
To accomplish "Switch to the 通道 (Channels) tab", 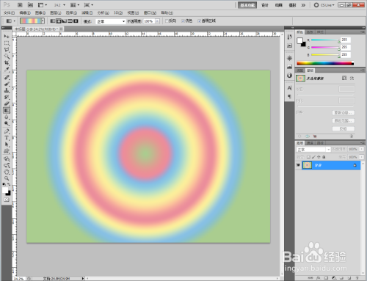I will (310, 143).
